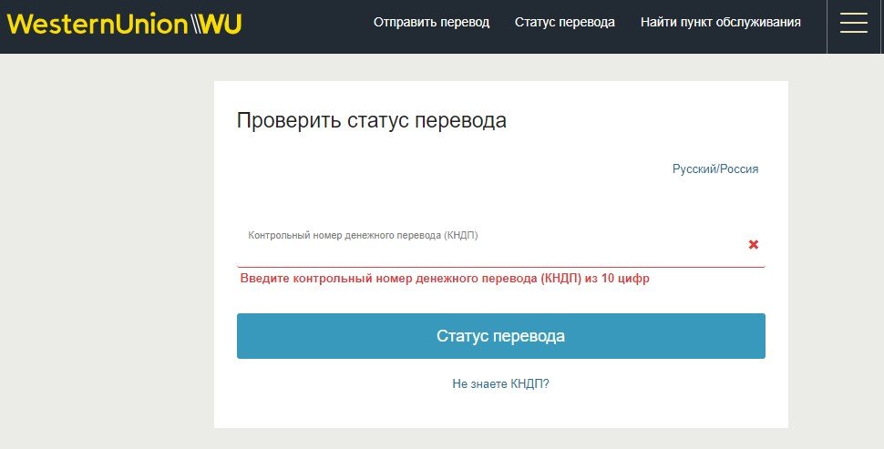
Task: Click the red КНДП validation error message
Action: 445,279
